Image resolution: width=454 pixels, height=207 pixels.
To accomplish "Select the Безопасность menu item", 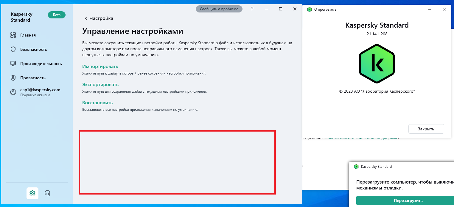I will (x=34, y=49).
